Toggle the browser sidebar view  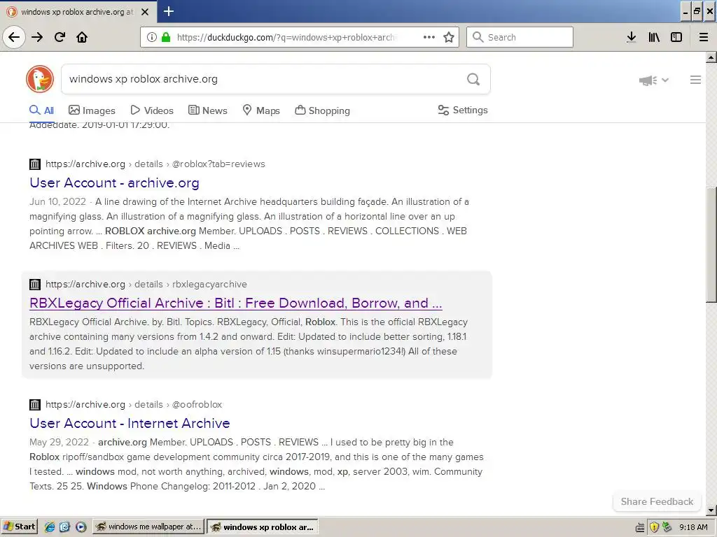click(x=676, y=37)
